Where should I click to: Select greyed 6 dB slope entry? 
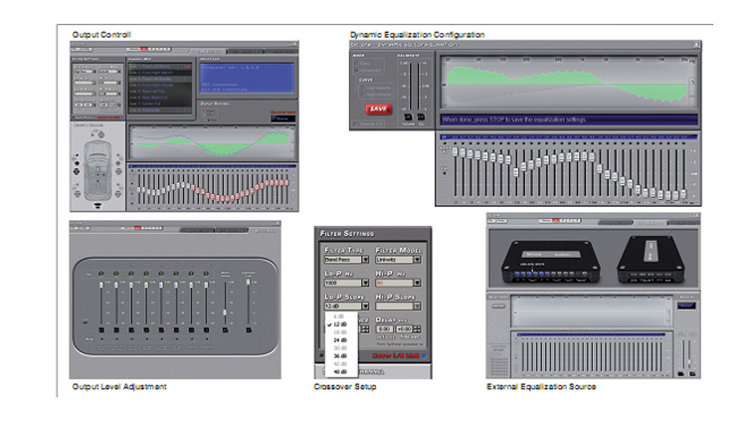click(x=339, y=317)
